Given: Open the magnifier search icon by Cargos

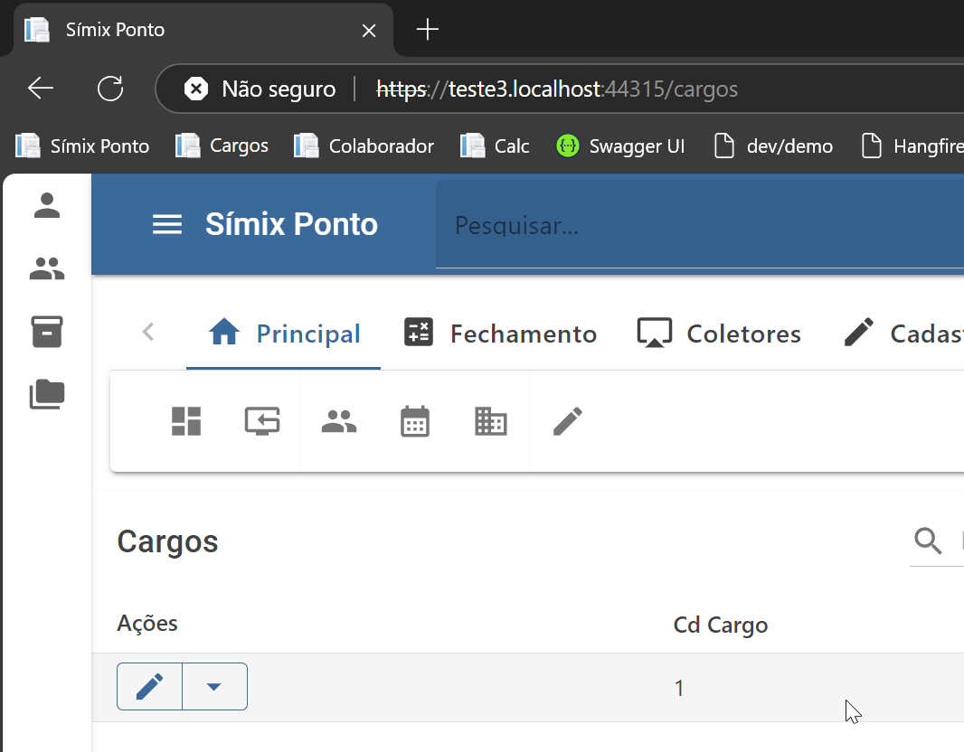Looking at the screenshot, I should point(928,540).
